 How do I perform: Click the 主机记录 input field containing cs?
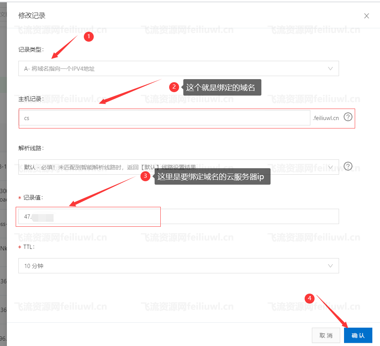point(165,118)
